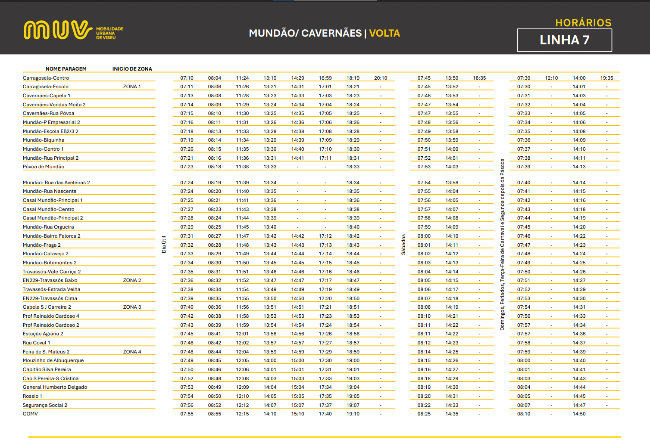Viewport: 650px width, 440px height.
Task: Click the INICIO DE ZONA column header
Action: click(132, 69)
